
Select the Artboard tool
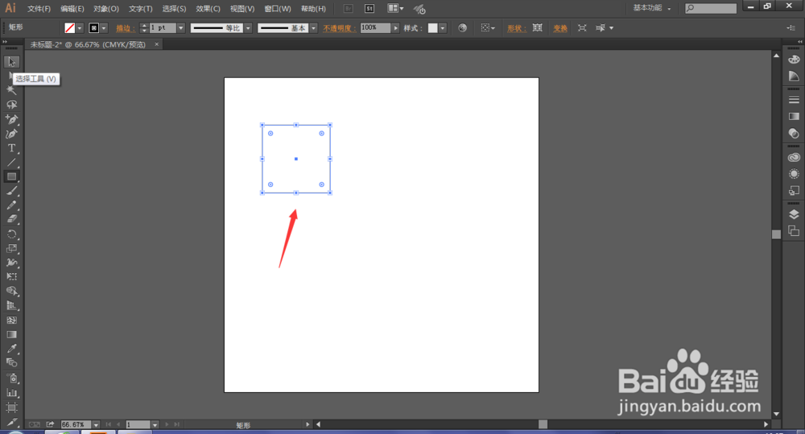[x=11, y=407]
